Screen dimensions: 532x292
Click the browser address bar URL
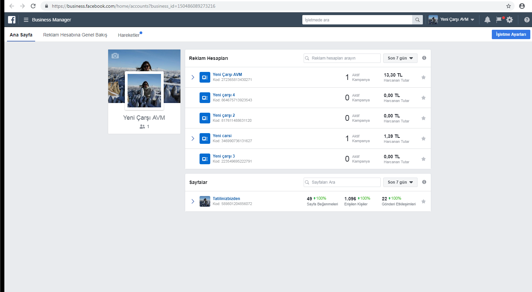point(134,6)
